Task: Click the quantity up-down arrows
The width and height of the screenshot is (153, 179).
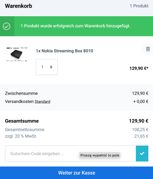Action: 51,67
